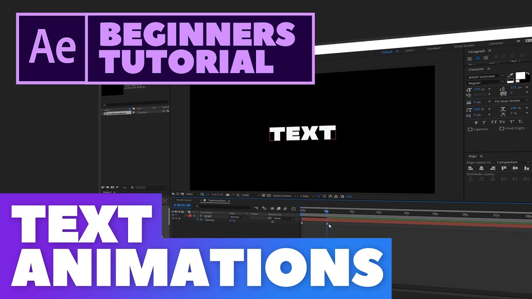Screen dimensions: 532x299
Task: Select the Opacity keyframe under the playhead
Action: tap(327, 224)
